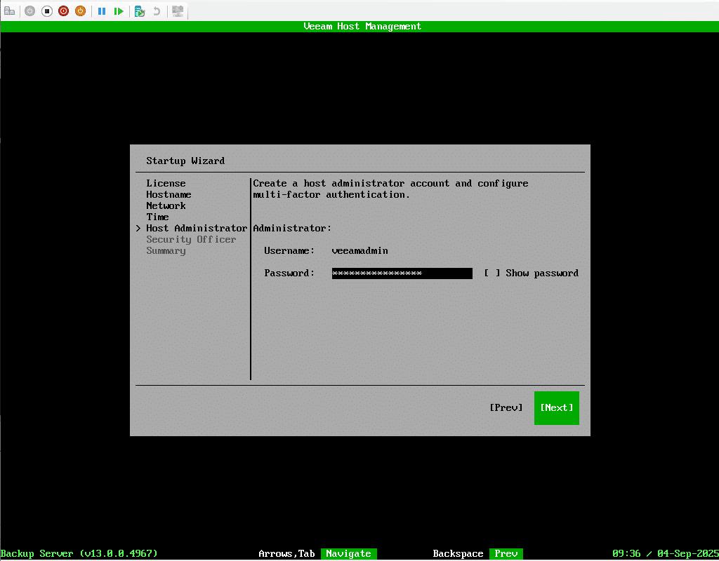Send Ctrl+Alt+Del using the toolbar icon
Viewport: 719px width, 561px height.
pyautogui.click(x=10, y=11)
